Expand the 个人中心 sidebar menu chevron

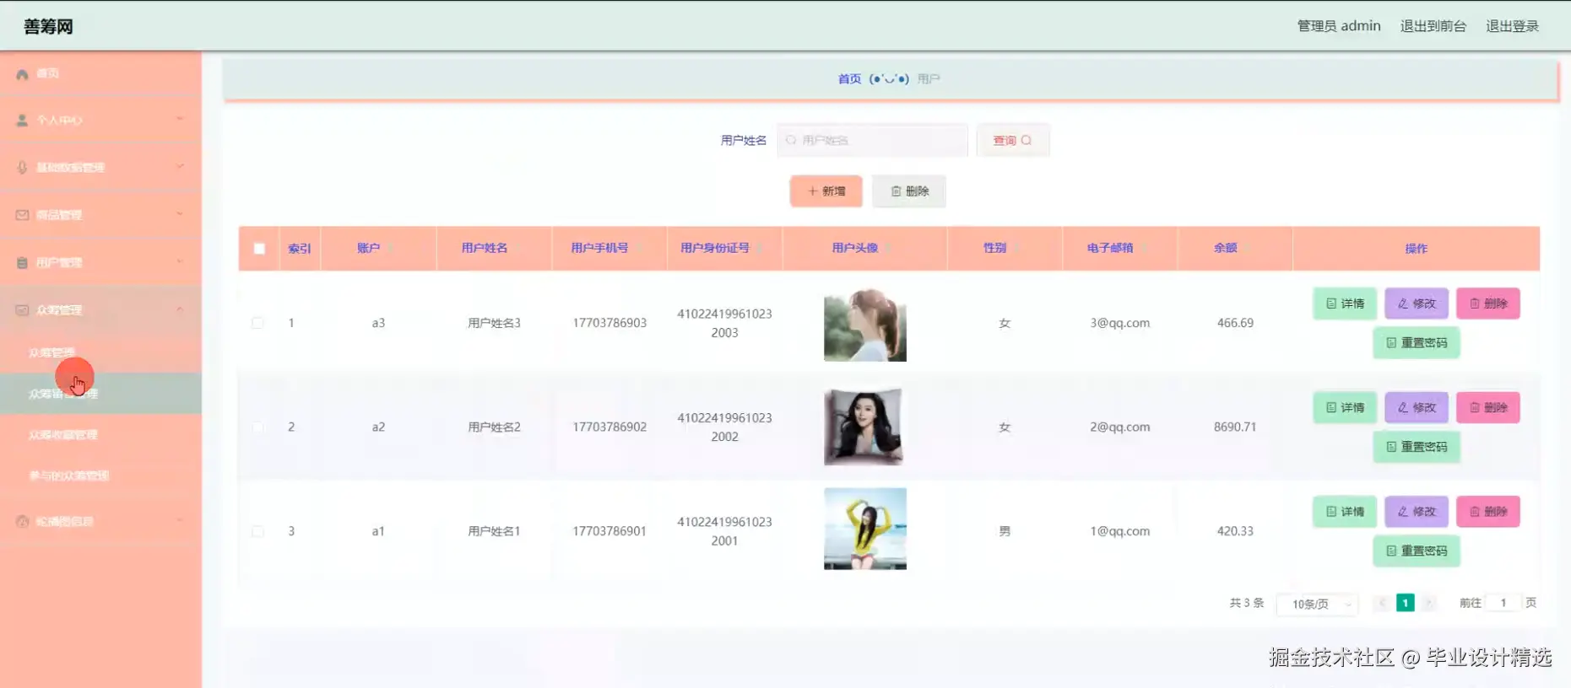pos(180,120)
